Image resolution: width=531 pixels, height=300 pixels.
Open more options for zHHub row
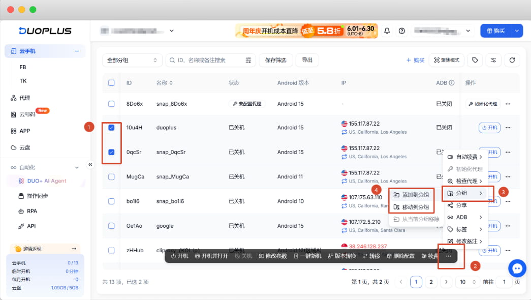coord(508,250)
